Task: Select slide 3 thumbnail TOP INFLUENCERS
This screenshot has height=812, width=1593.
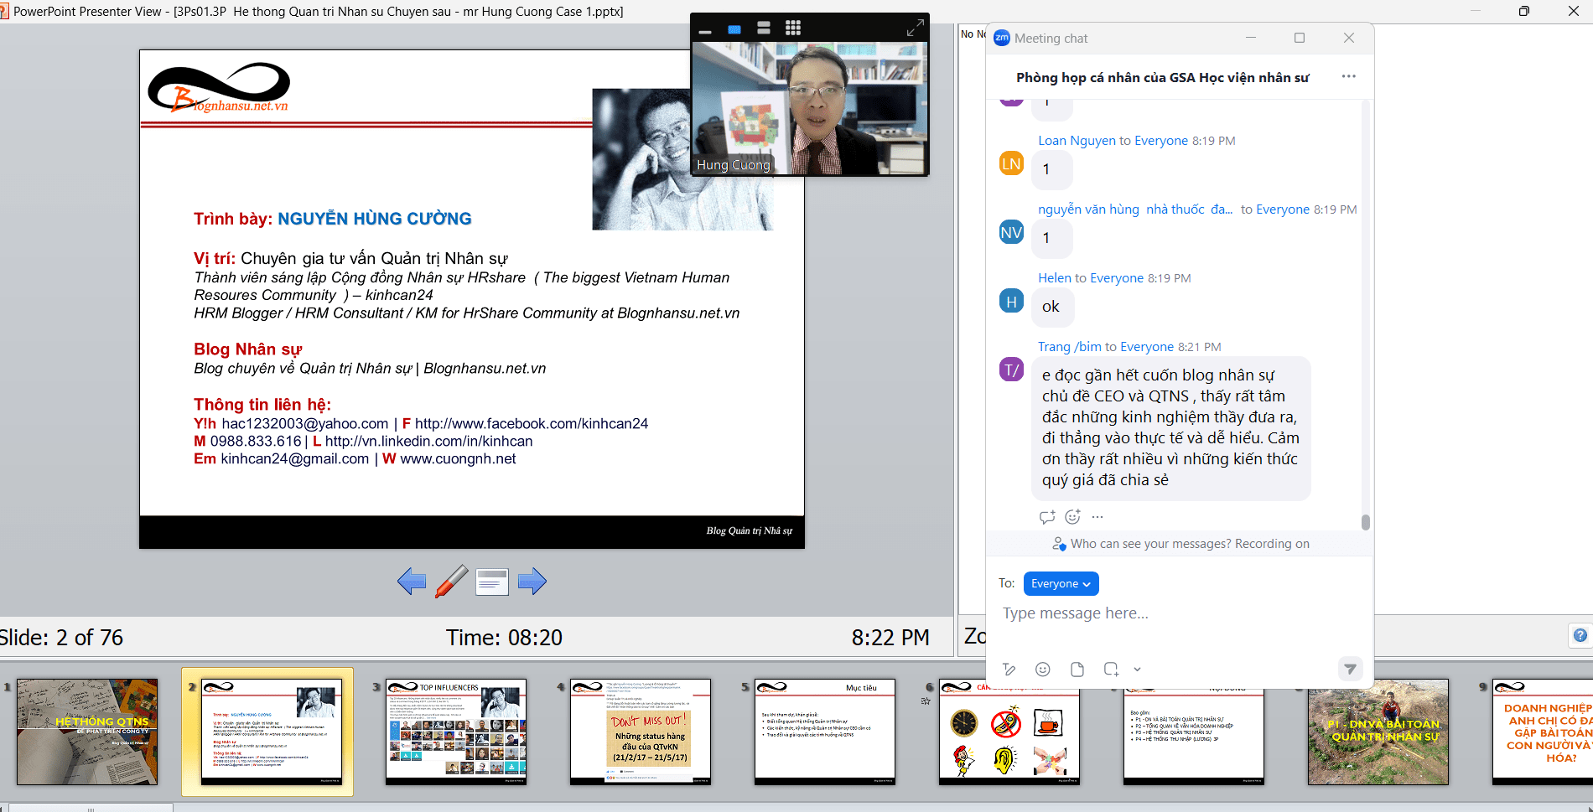Action: point(456,732)
